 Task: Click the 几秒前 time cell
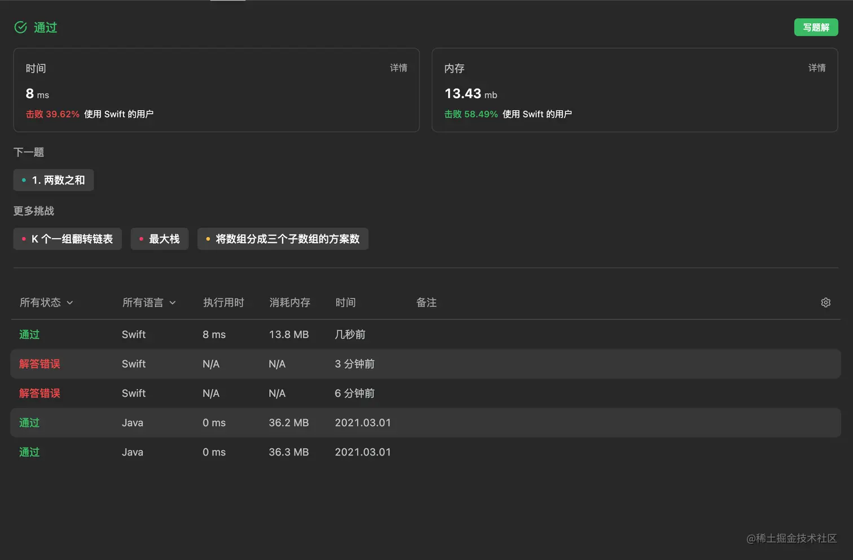coord(350,334)
